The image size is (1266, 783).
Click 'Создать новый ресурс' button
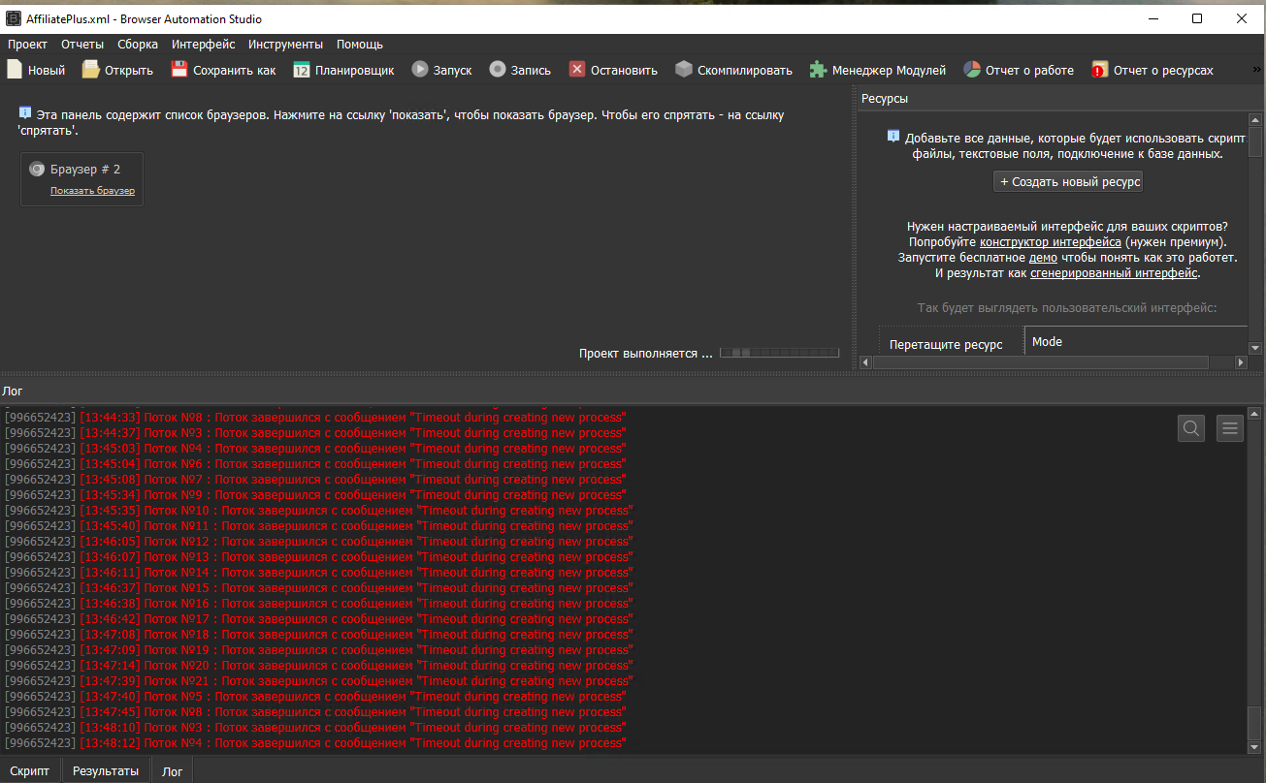click(1068, 181)
